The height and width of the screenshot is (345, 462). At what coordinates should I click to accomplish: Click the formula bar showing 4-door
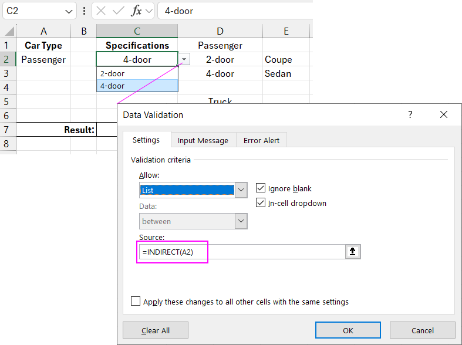click(x=235, y=11)
